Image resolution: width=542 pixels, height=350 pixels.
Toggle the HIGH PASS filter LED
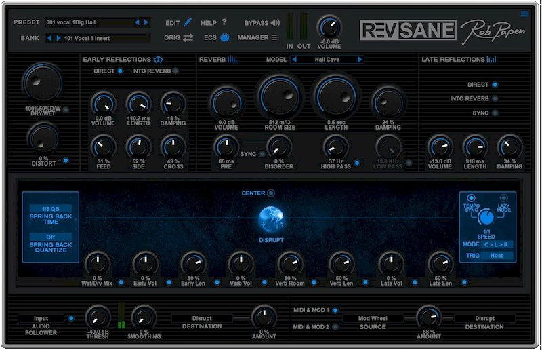click(x=357, y=162)
